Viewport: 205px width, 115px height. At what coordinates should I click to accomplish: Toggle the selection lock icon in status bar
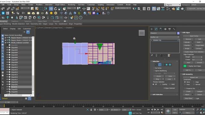[x=91, y=110]
